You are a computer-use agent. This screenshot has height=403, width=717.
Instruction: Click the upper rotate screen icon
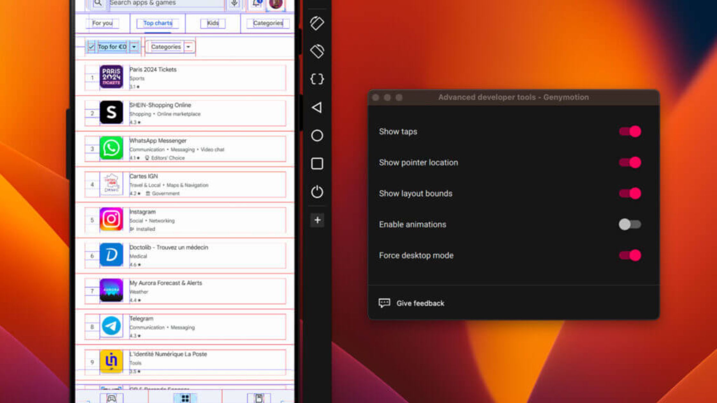click(x=317, y=23)
